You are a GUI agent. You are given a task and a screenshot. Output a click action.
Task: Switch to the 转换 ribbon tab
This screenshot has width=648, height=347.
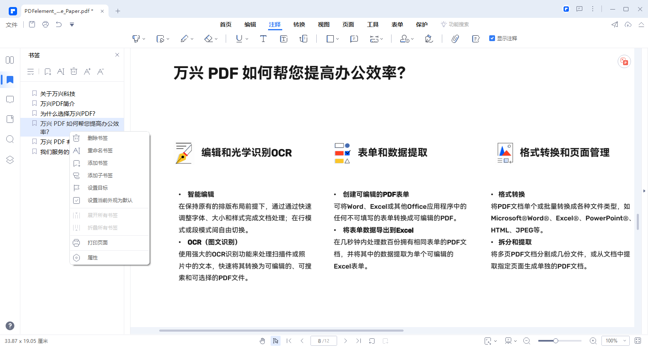299,24
